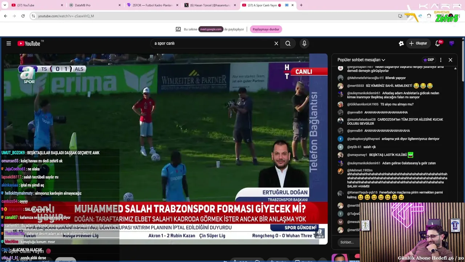This screenshot has width=465, height=262.
Task: Click the live video player area
Action: (x=166, y=149)
